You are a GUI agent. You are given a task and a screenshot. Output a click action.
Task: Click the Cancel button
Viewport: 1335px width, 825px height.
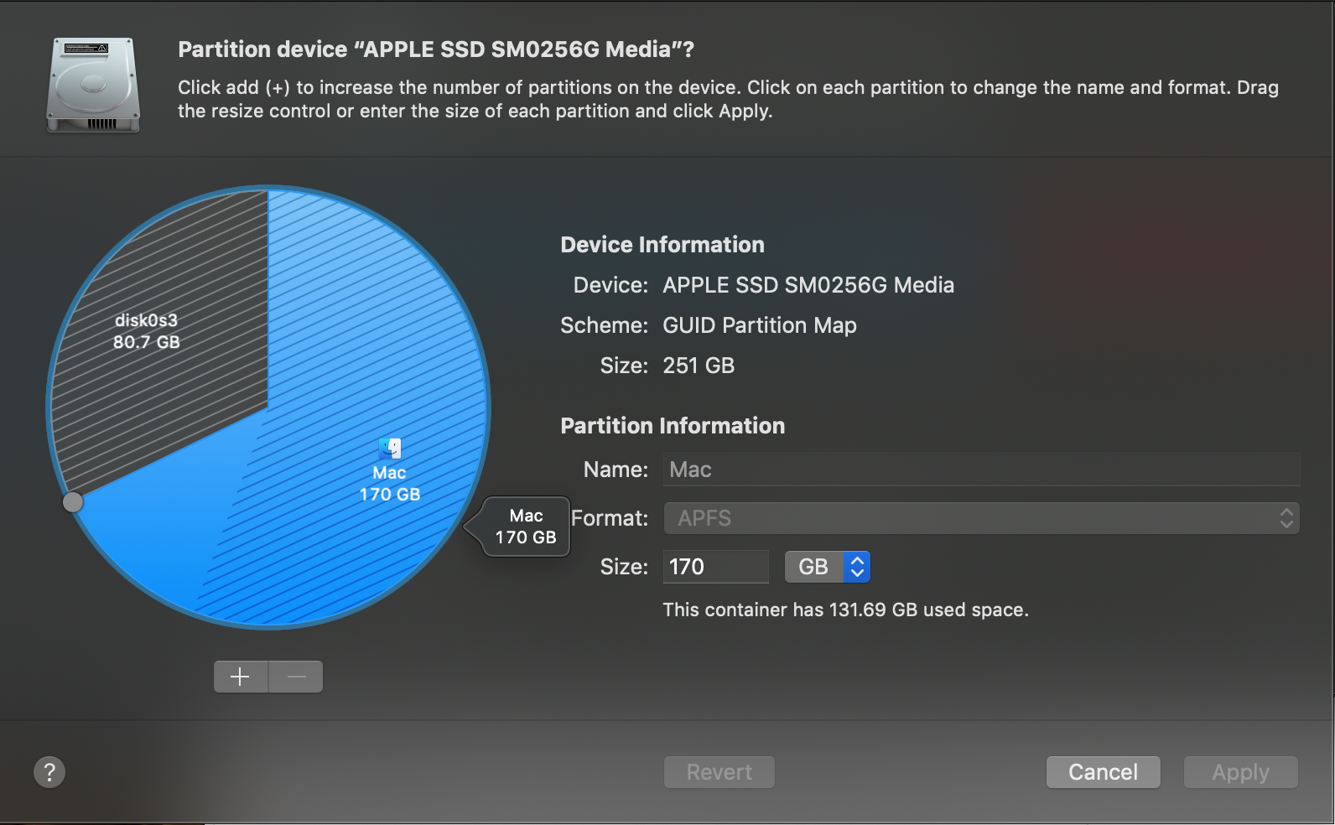pyautogui.click(x=1104, y=772)
